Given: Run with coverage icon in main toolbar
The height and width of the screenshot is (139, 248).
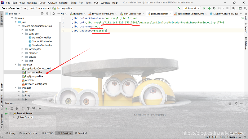Looking at the screenshot, I should pos(214,8).
